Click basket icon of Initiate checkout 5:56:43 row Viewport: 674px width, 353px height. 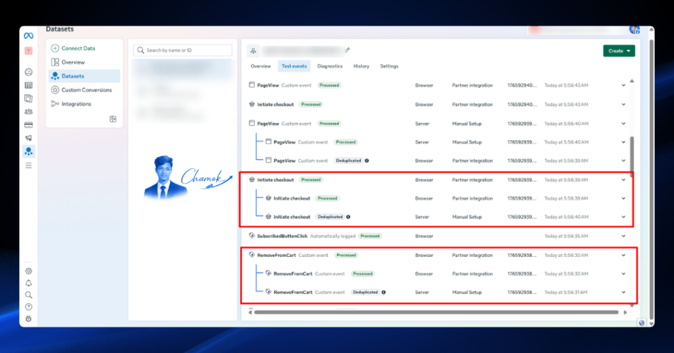(x=252, y=105)
